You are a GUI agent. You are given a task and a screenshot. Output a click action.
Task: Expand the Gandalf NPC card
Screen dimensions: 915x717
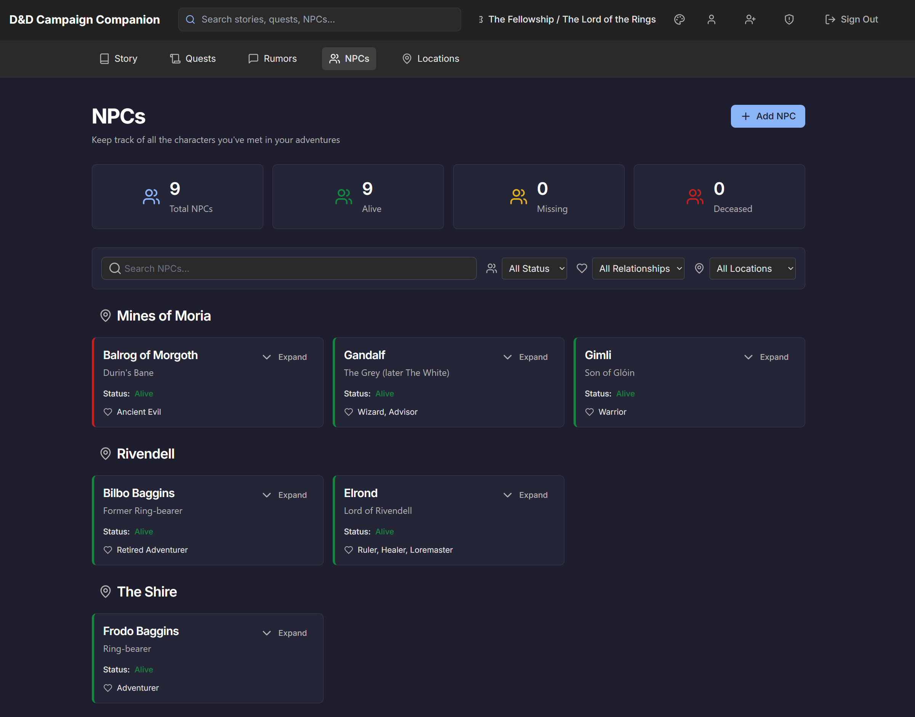point(526,357)
